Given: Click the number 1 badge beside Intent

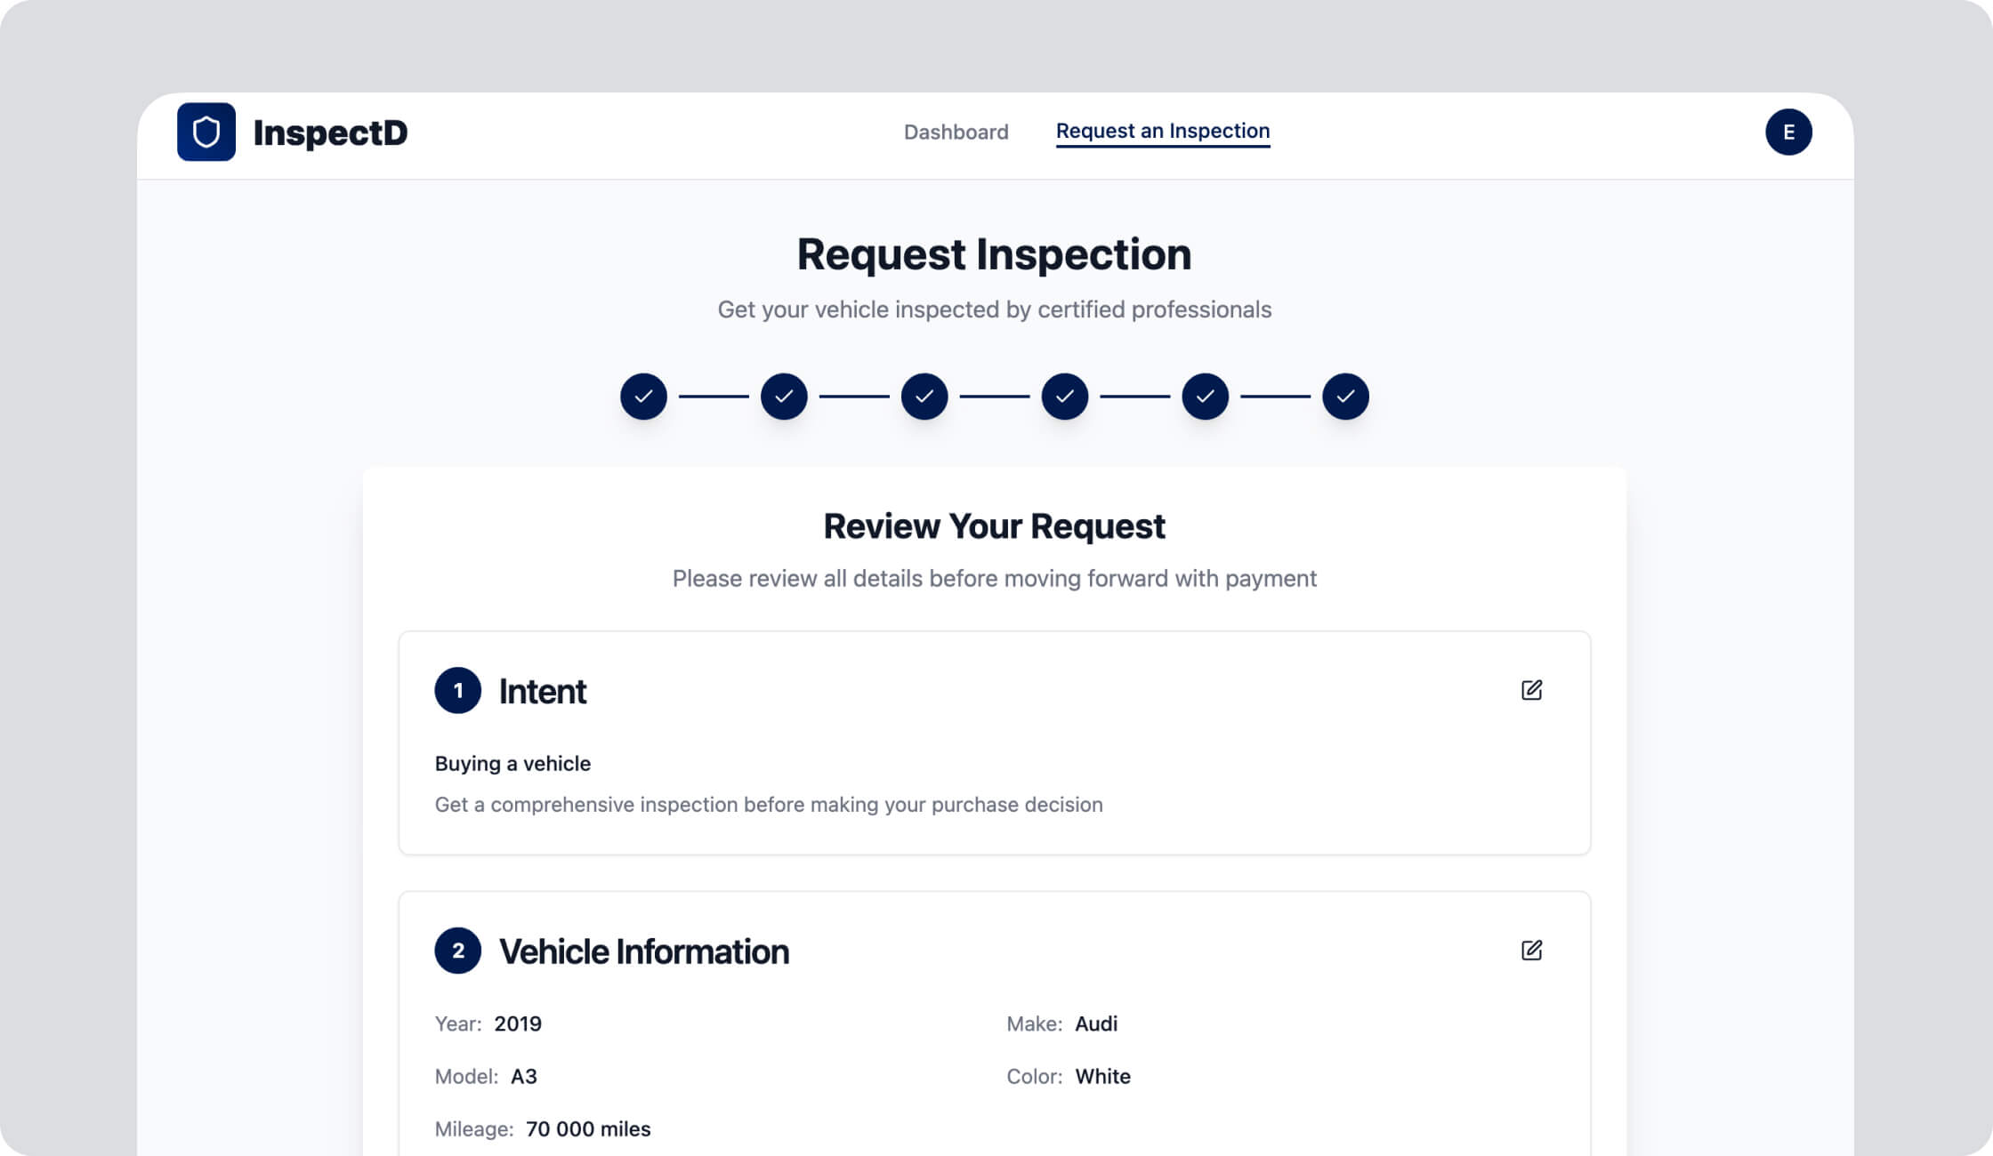Looking at the screenshot, I should click(457, 690).
